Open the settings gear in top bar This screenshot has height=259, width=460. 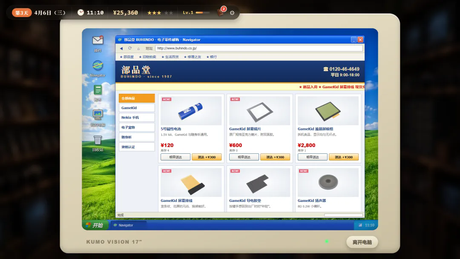pos(232,13)
